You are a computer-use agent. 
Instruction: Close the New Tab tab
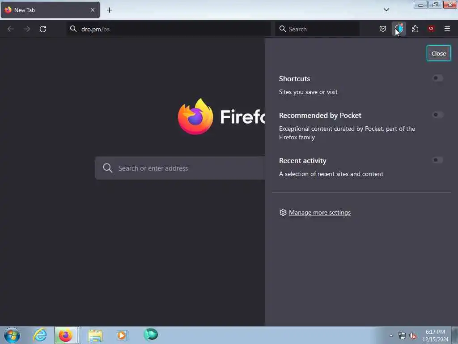point(92,10)
